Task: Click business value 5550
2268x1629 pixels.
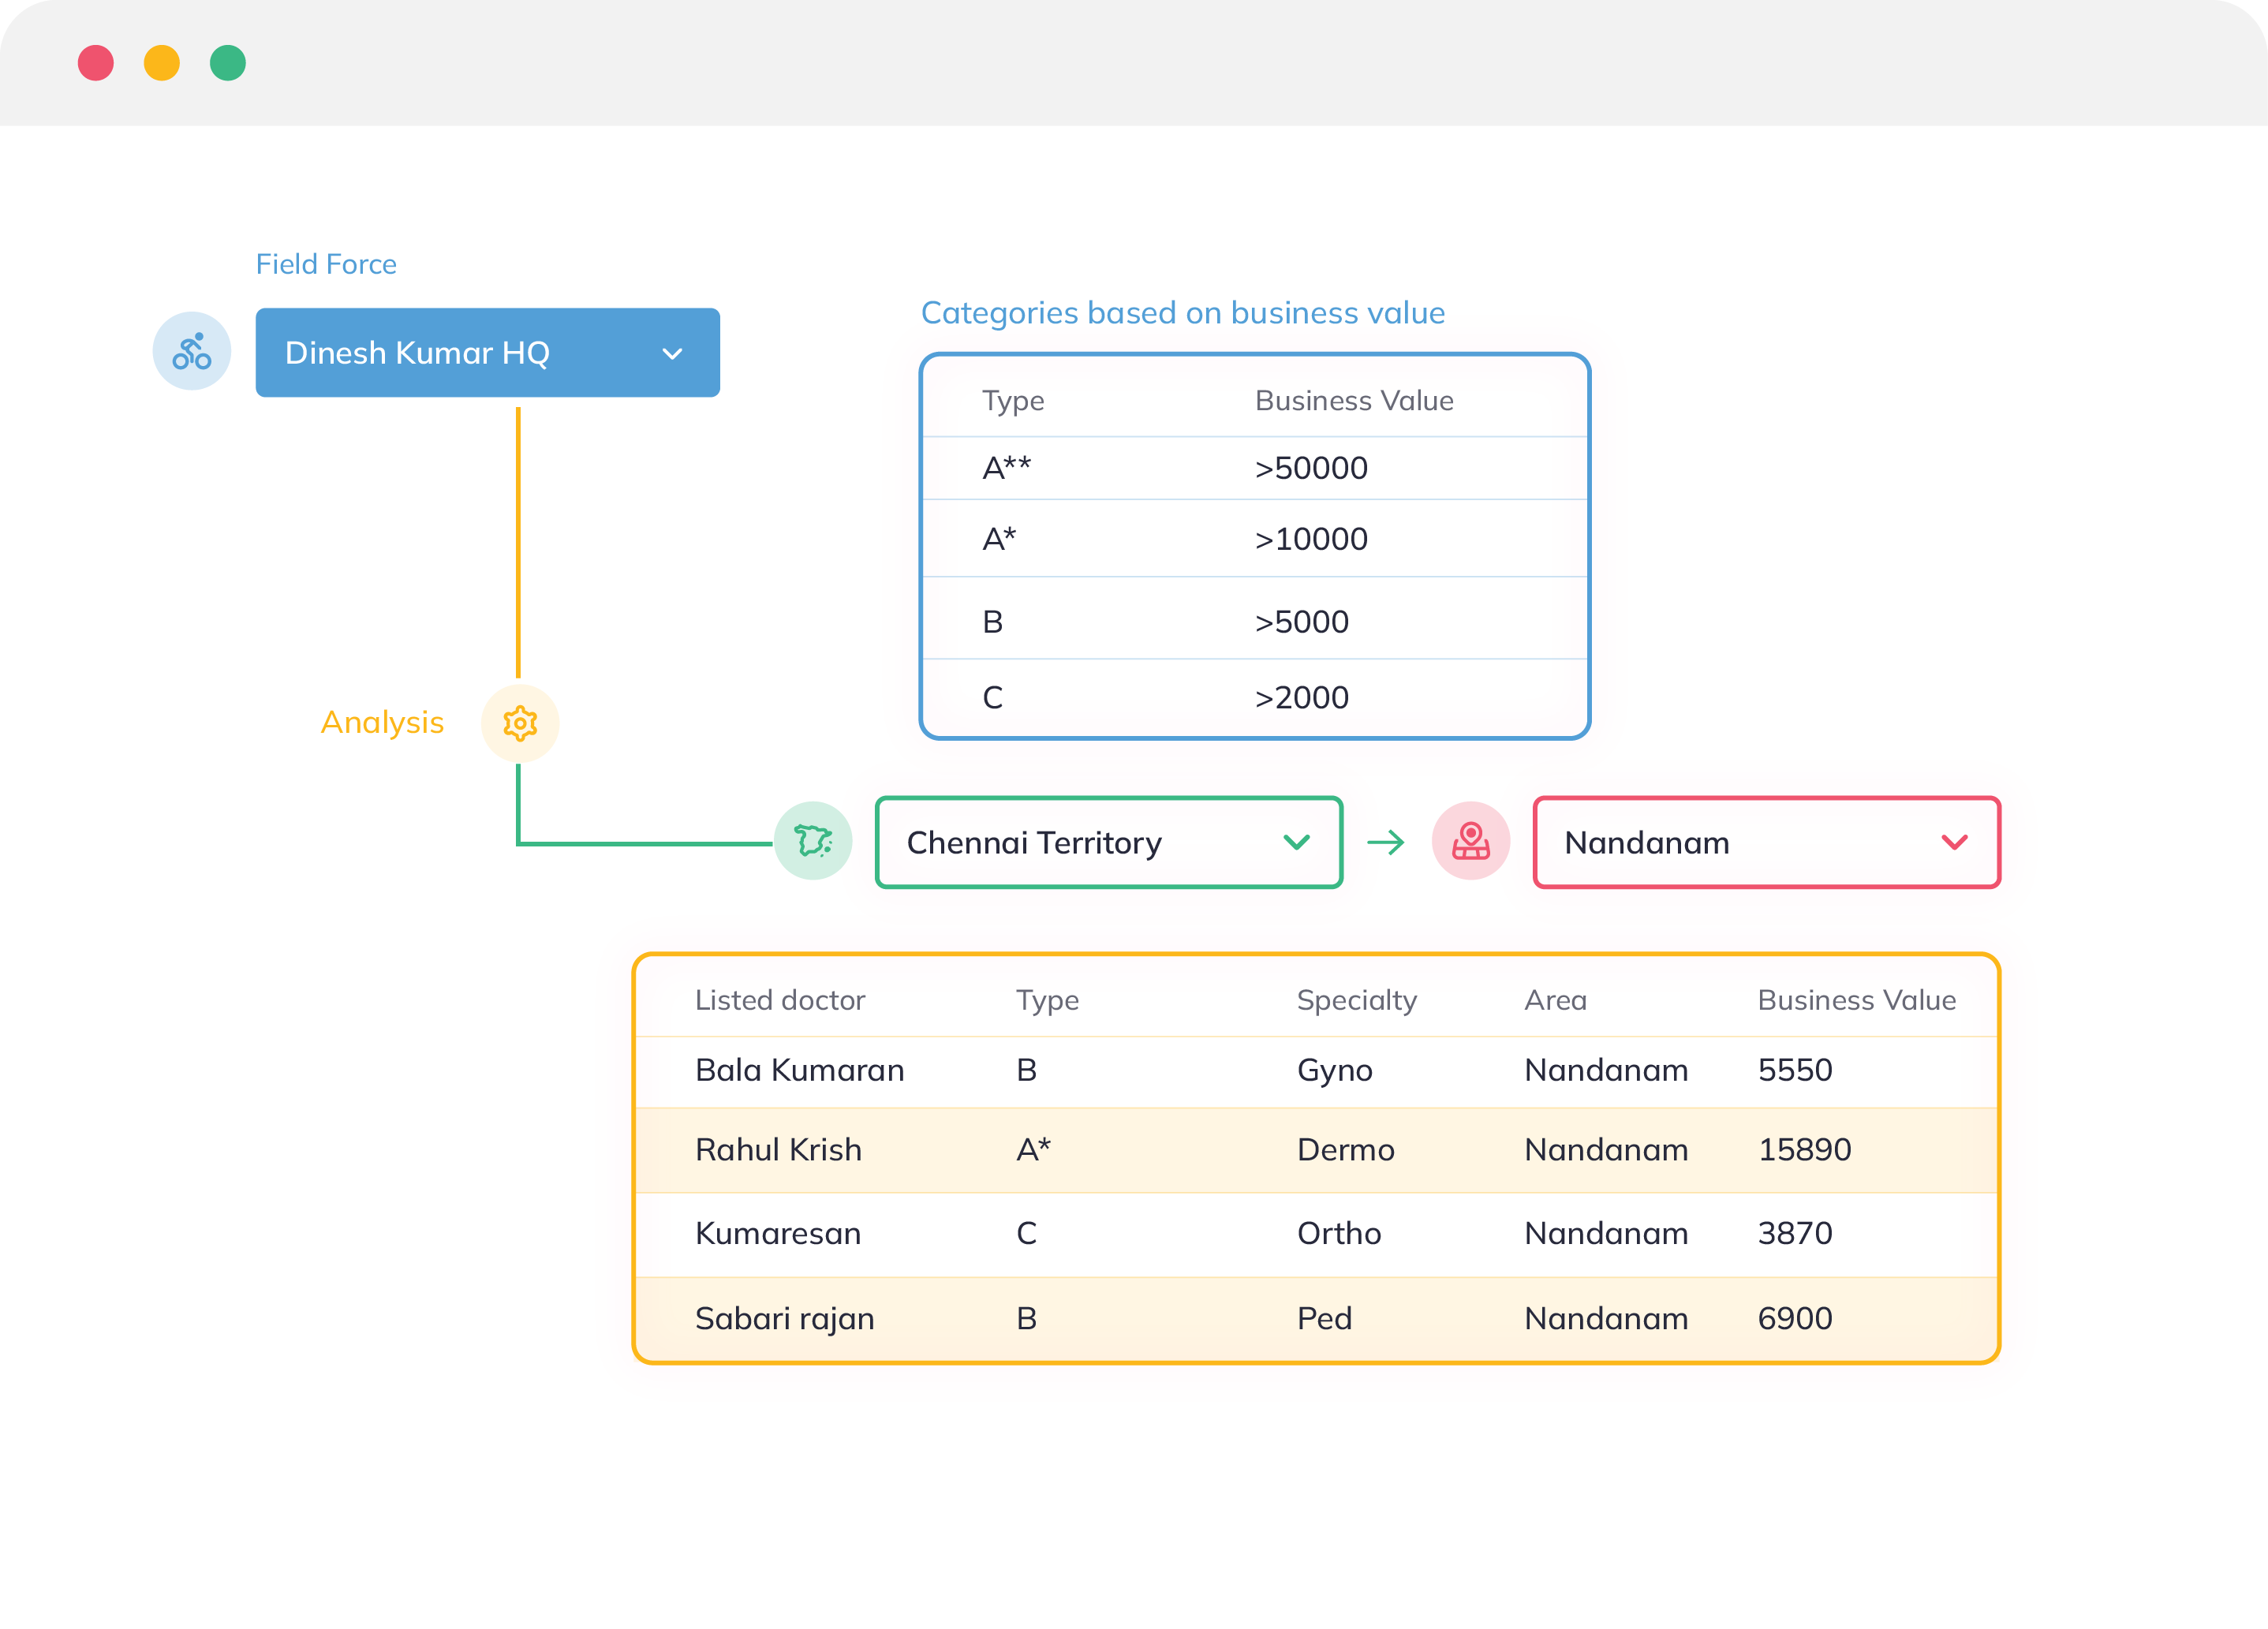Action: tap(1795, 1070)
